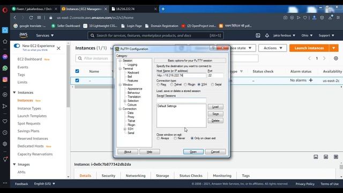Open EC2 Dashboard sidebar link
This screenshot has width=343, height=193.
(x=29, y=59)
